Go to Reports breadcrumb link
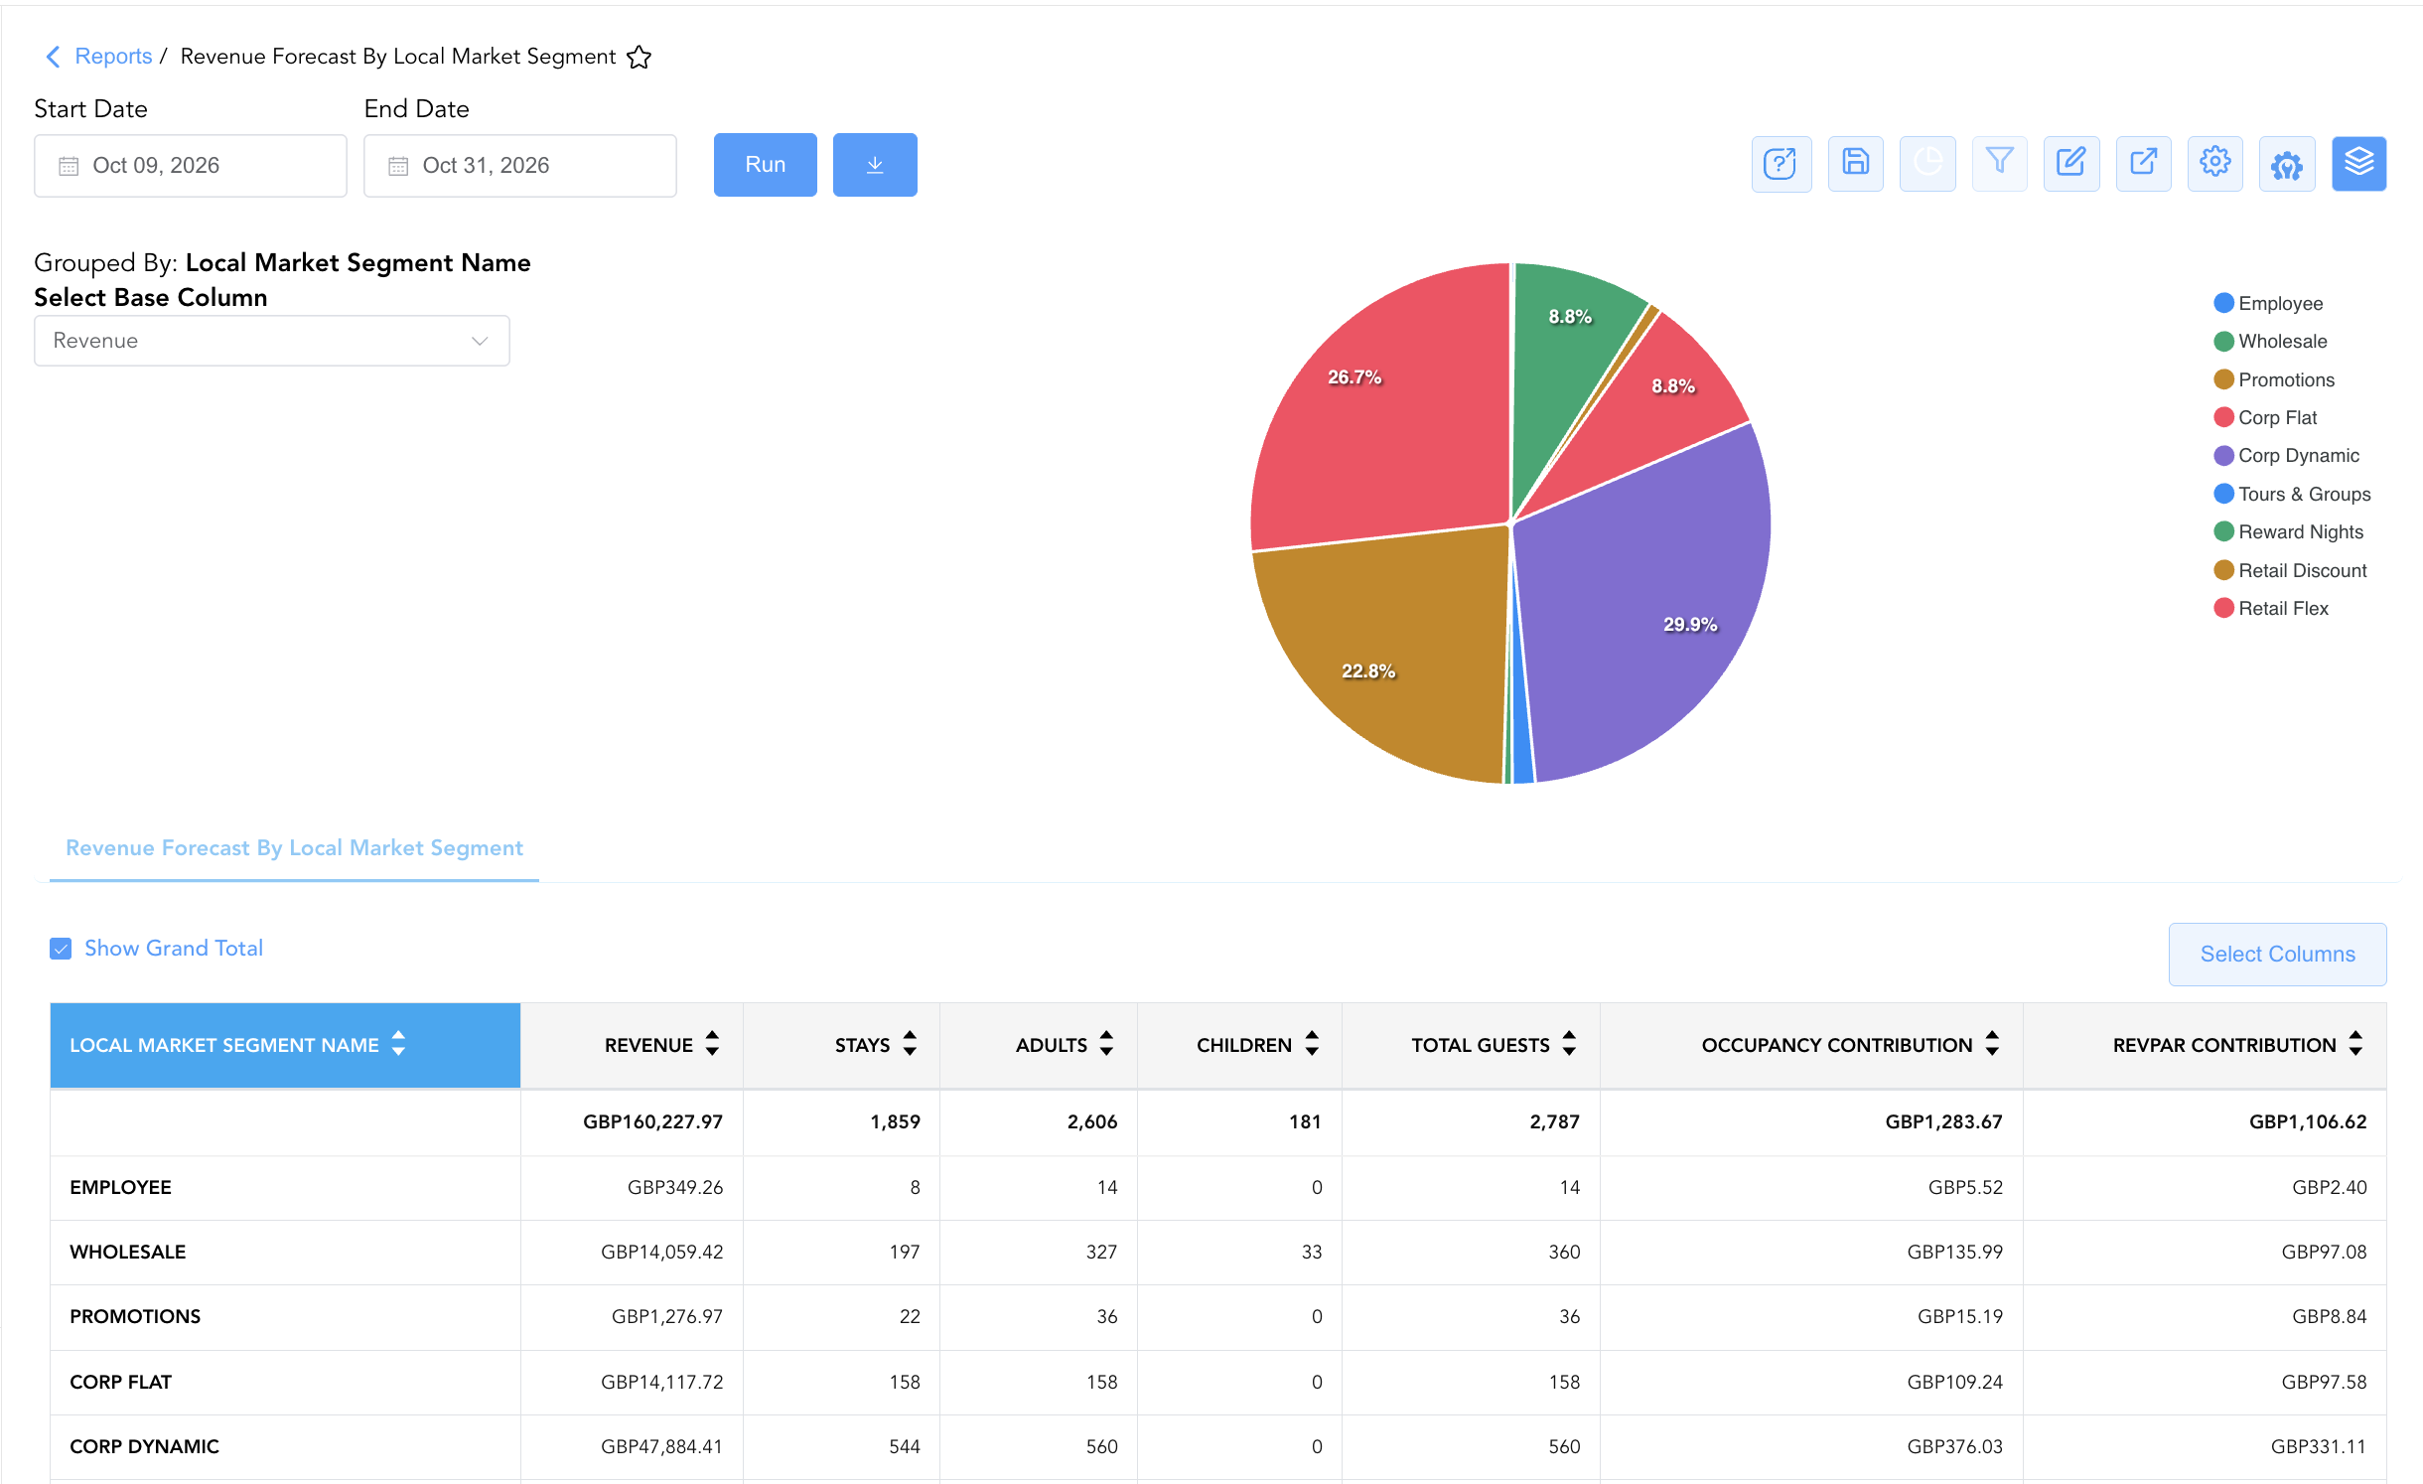 coord(113,57)
